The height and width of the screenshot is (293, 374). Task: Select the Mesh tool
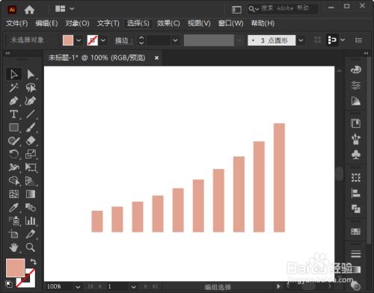(13, 194)
